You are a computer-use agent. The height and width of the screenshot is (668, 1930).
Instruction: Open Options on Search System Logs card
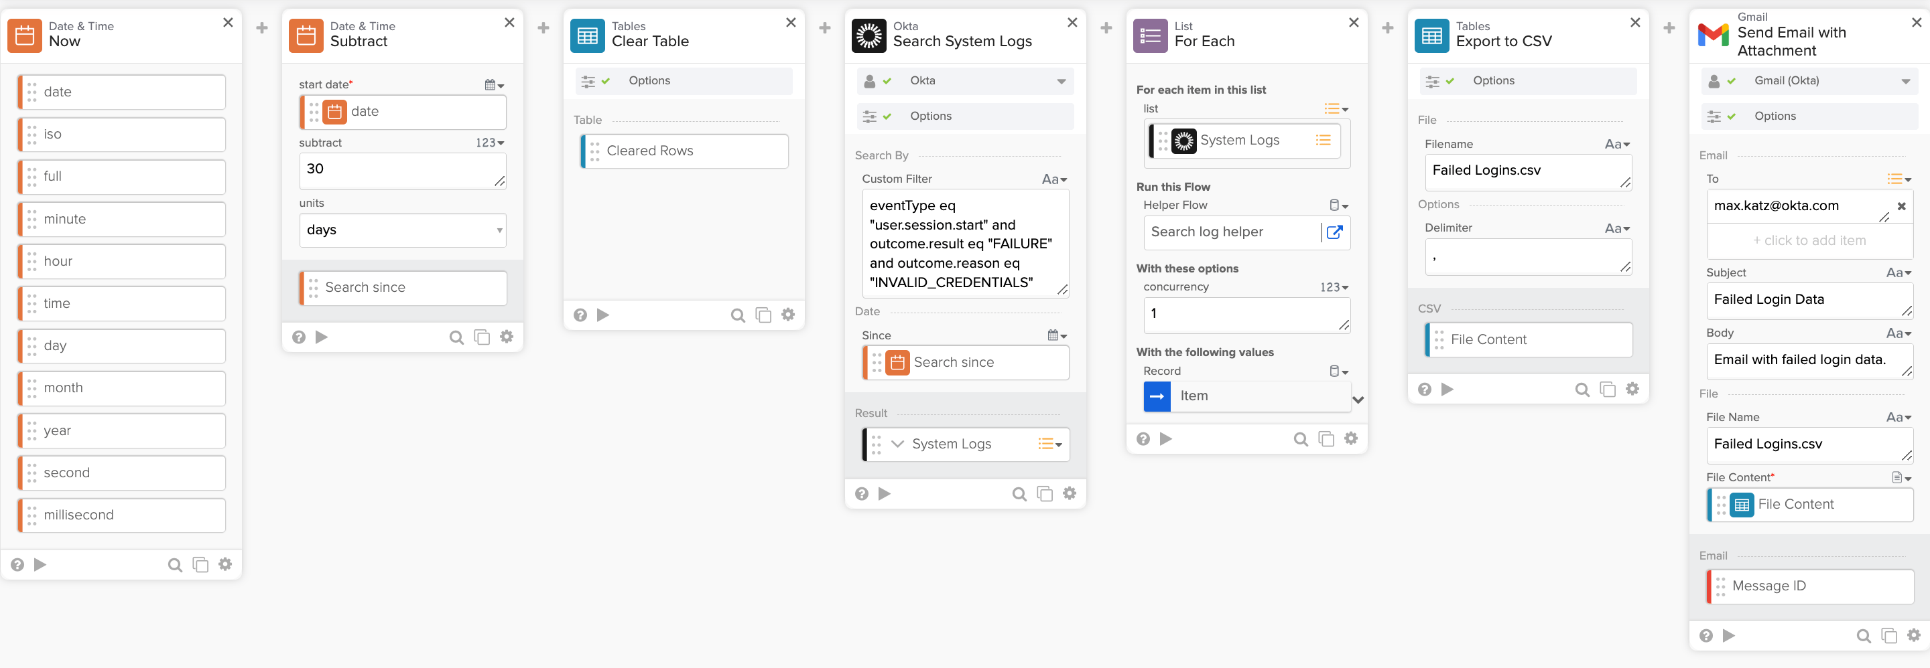[x=966, y=116]
